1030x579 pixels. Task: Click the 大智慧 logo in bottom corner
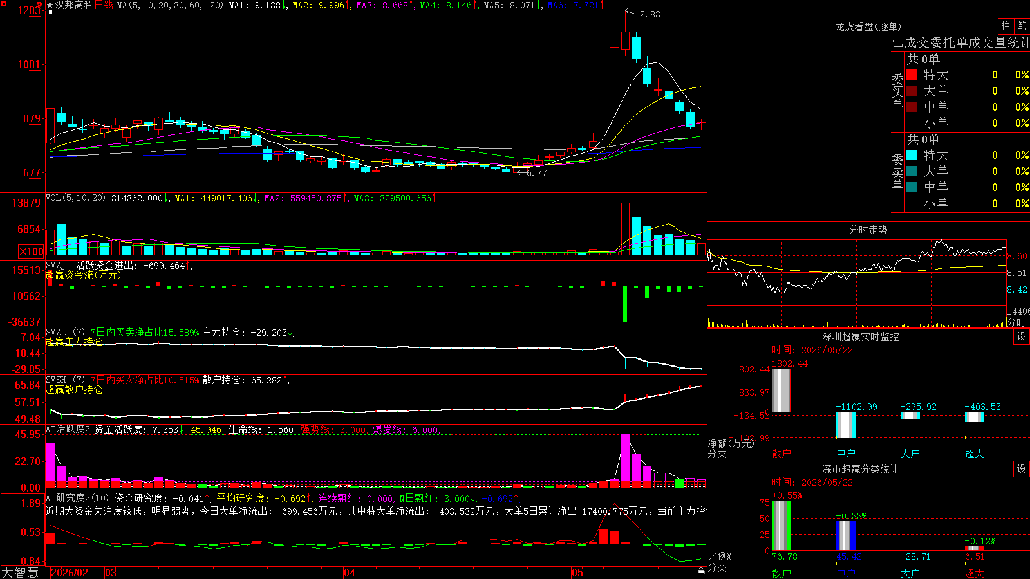pyautogui.click(x=20, y=573)
